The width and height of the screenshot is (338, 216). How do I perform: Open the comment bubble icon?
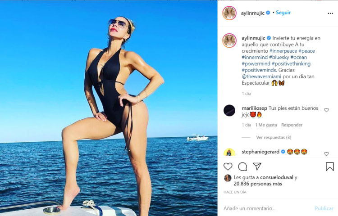(242, 167)
